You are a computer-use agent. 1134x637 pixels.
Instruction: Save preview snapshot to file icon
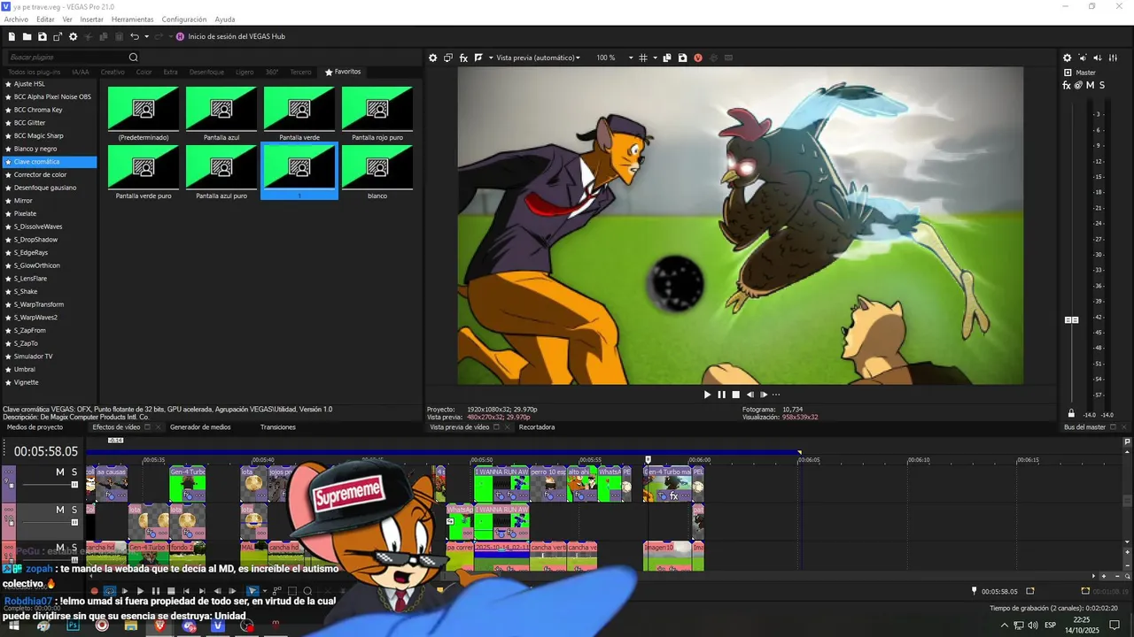coord(682,58)
